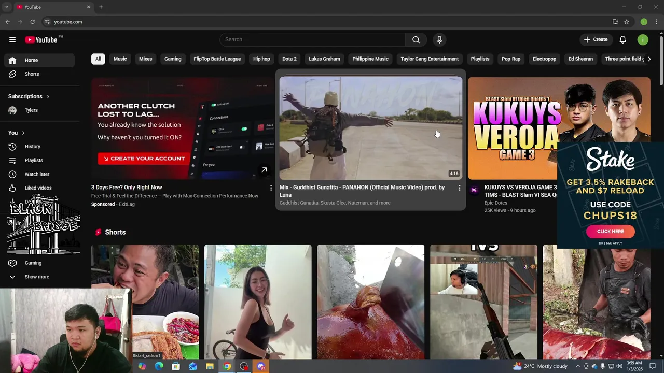This screenshot has width=664, height=373.
Task: Open Liked videos
Action: point(39,188)
